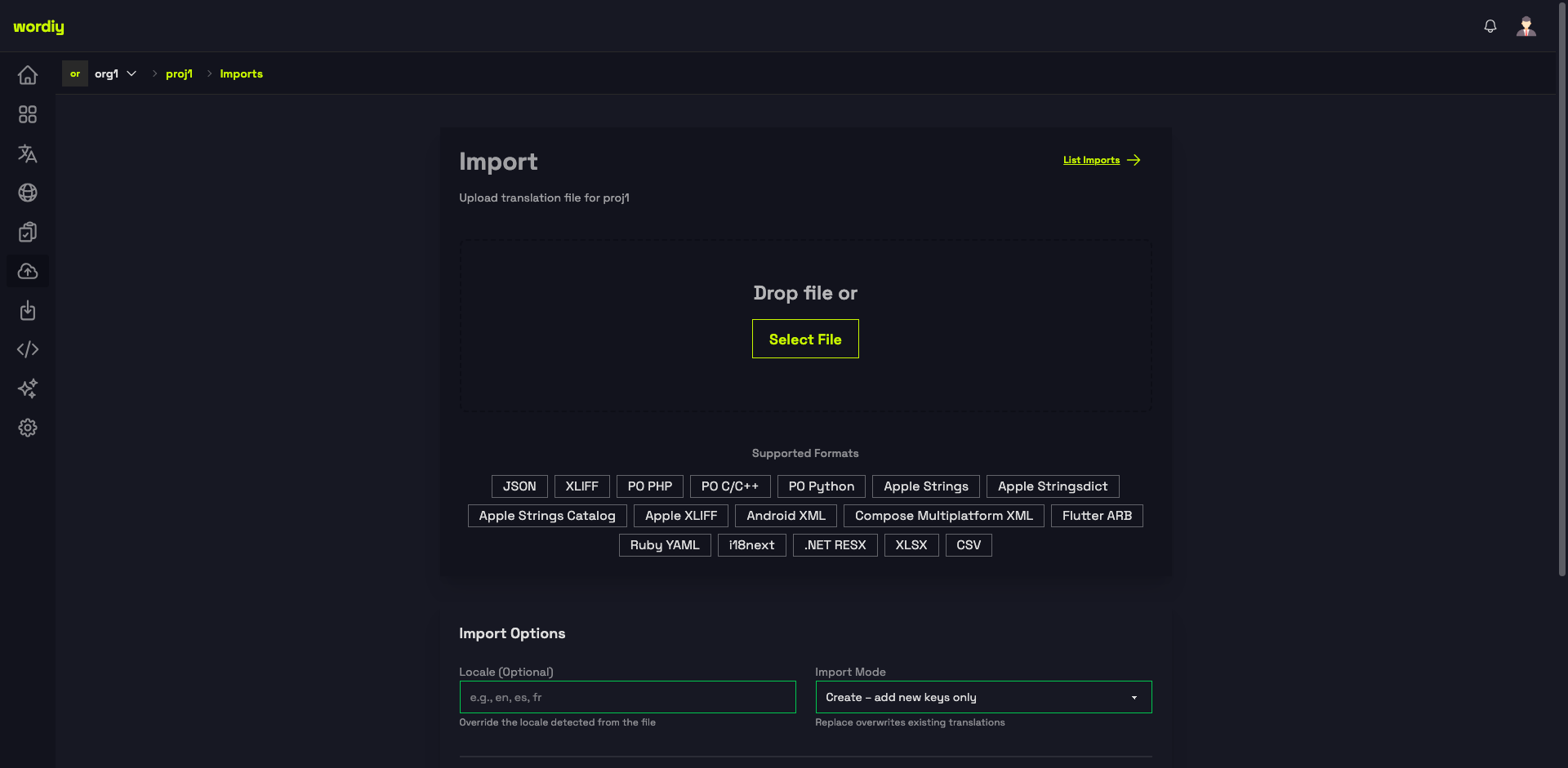
Task: Open the notifications bell
Action: (x=1490, y=26)
